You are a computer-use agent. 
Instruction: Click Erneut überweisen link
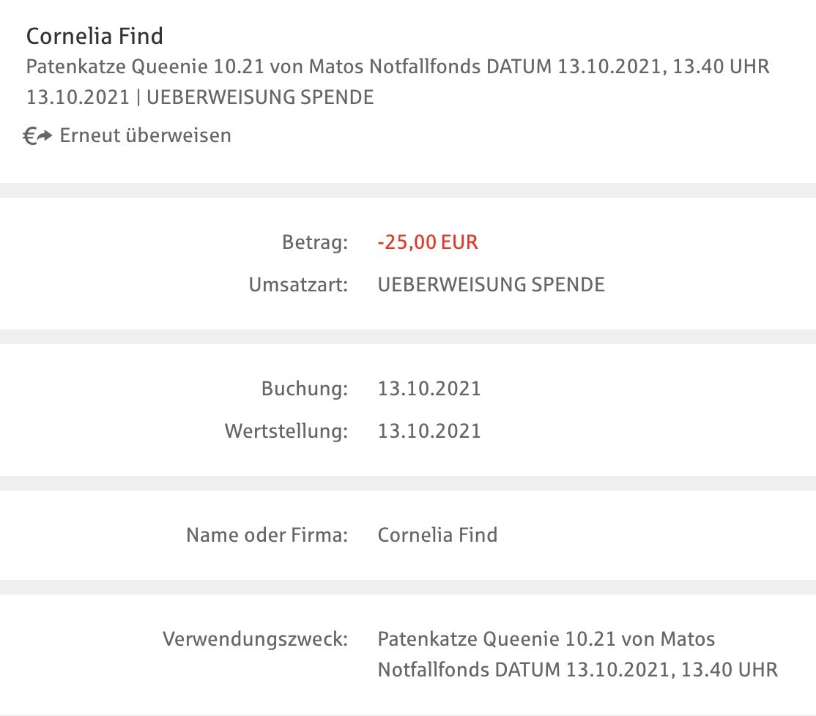pos(145,135)
